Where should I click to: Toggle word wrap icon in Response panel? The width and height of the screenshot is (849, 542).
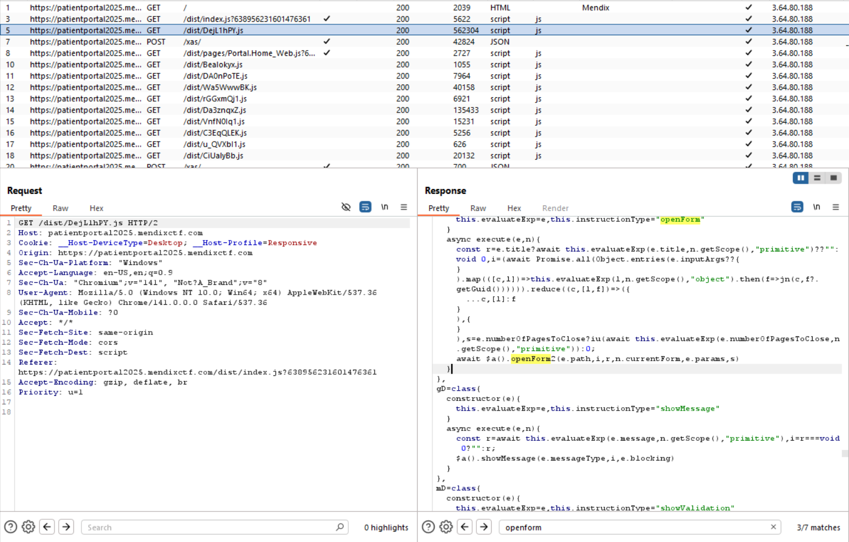797,207
